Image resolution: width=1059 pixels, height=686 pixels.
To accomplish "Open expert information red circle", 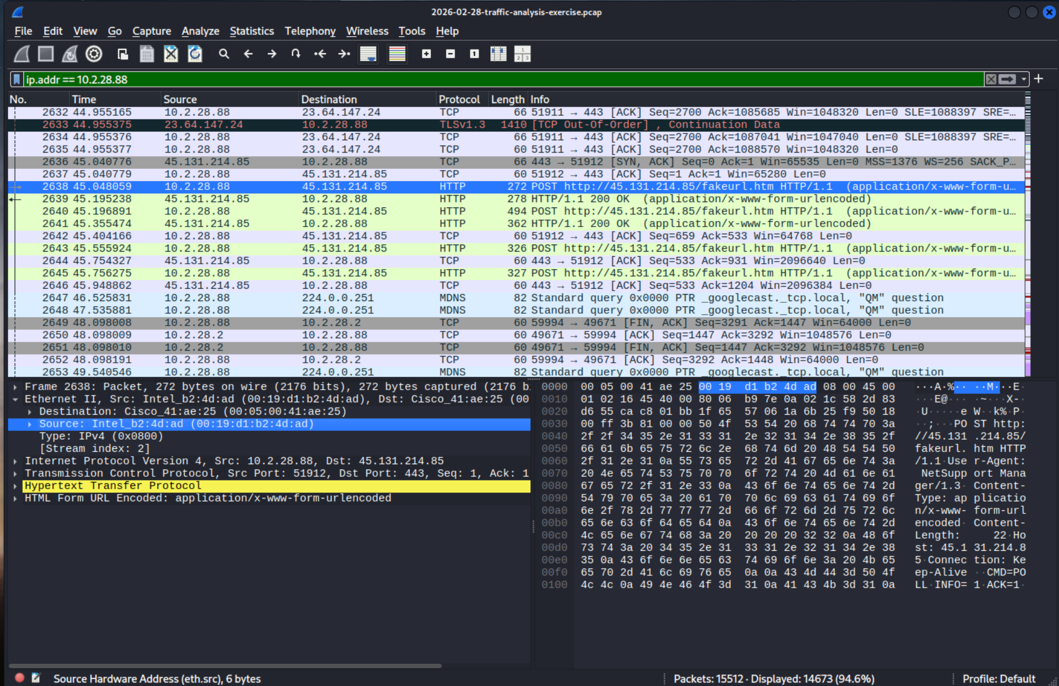I will (19, 678).
